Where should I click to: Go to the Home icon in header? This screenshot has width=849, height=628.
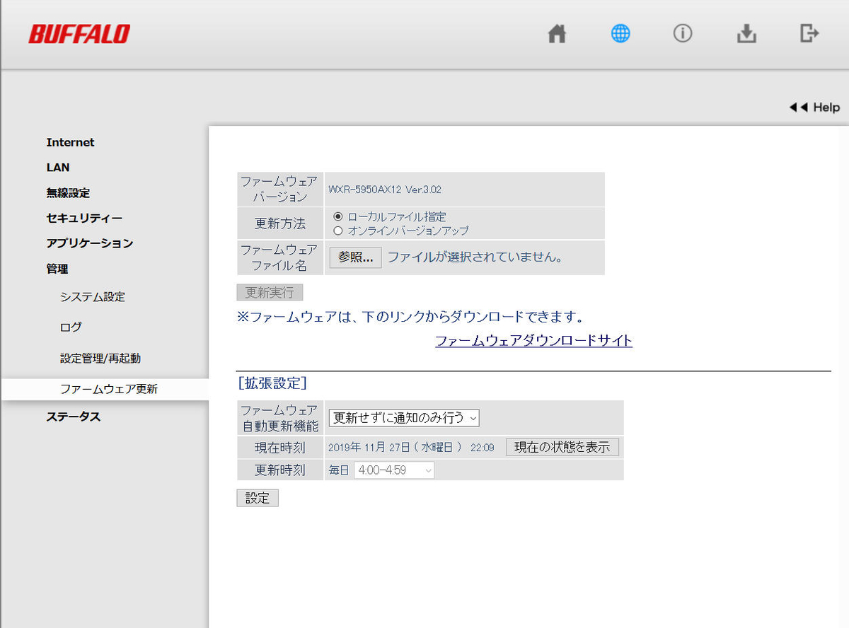point(558,34)
